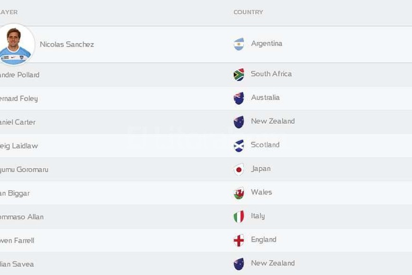Click Nicolas Sanchez's player photo
Viewport: 412px width, 275px height.
(x=16, y=45)
